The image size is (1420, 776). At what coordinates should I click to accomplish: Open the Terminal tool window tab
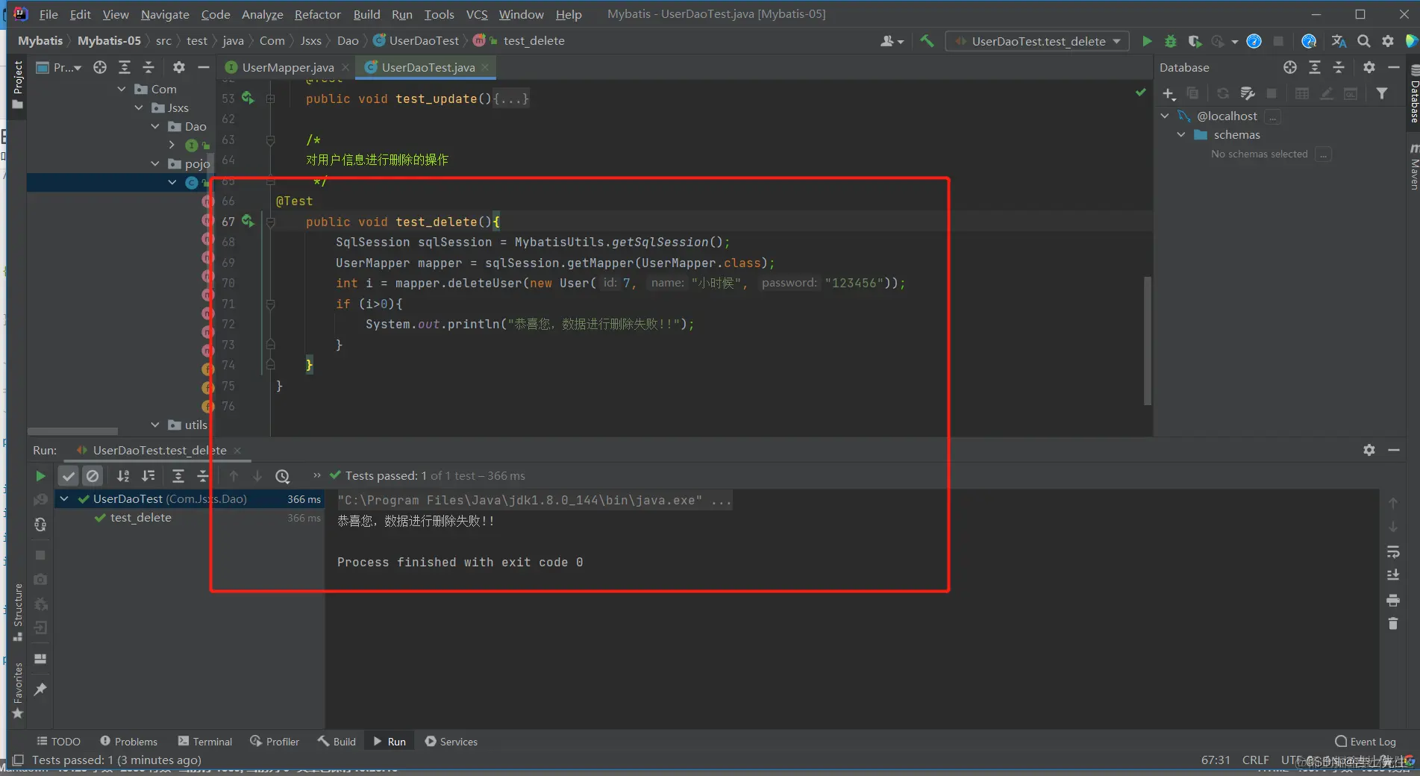(205, 741)
